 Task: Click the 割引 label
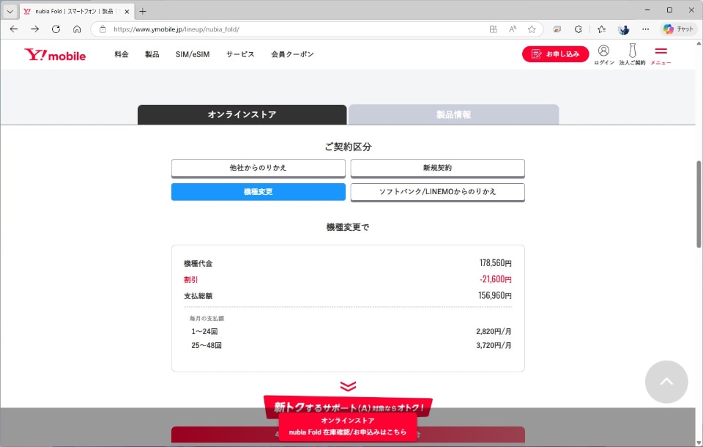coord(190,280)
